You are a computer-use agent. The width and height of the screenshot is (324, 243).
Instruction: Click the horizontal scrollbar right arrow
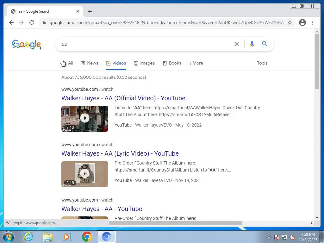pos(312,223)
